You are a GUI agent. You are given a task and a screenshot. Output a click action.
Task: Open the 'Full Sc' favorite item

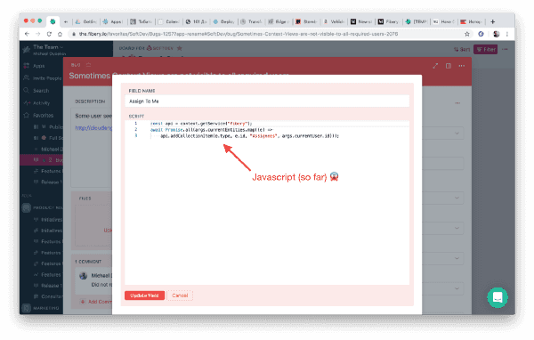click(48, 138)
